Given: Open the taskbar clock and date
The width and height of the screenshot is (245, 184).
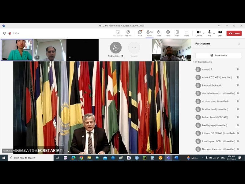Looking at the screenshot, I should [231, 158].
